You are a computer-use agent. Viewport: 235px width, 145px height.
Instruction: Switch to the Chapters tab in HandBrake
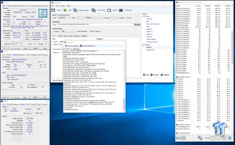point(84,36)
